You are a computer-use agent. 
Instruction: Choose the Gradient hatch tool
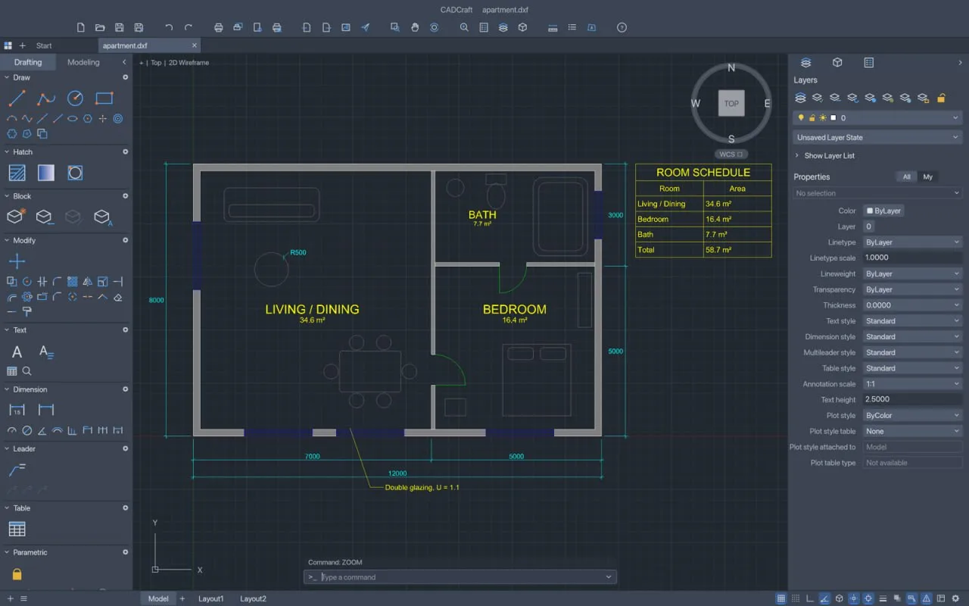click(x=45, y=173)
